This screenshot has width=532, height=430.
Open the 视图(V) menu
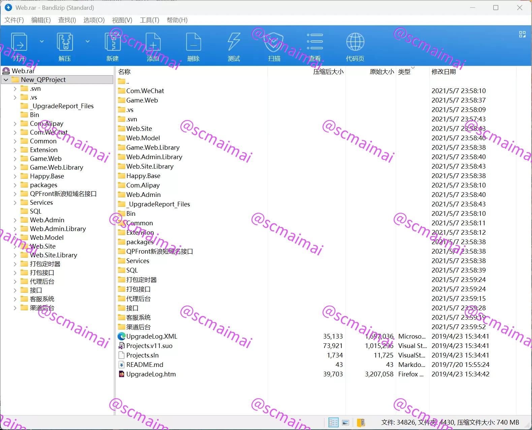coord(122,20)
